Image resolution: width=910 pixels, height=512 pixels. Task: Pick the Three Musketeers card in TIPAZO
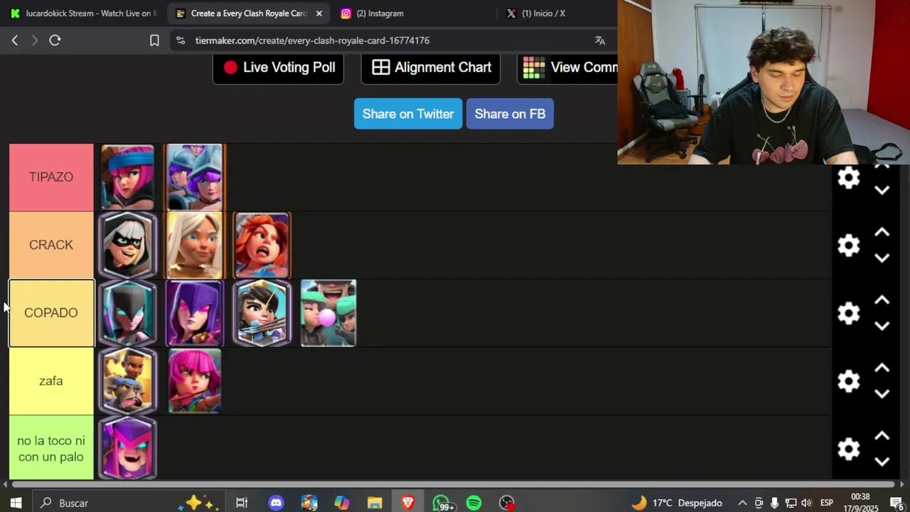195,177
